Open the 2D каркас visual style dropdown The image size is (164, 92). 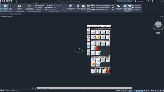(x=54, y=5)
